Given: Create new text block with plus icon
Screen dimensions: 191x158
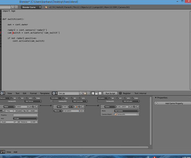Looking at the screenshot, I should (81, 93).
